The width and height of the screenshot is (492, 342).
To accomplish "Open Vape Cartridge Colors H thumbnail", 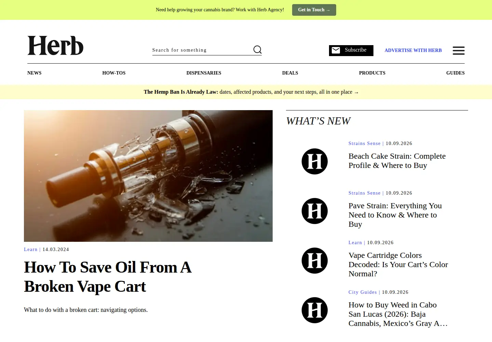I will (x=315, y=261).
